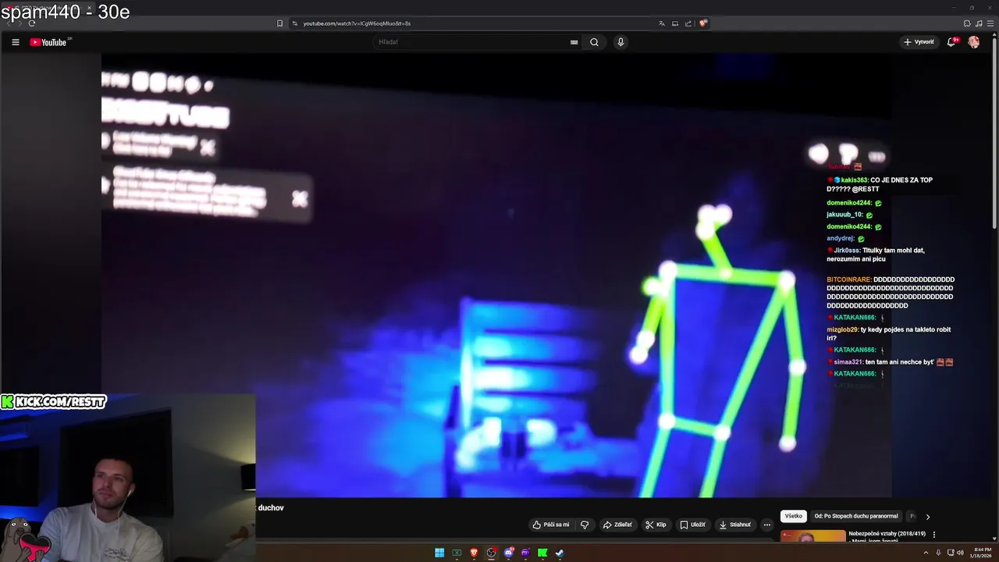Screen dimensions: 999x562
Task: Open the browser extensions puzzle icon
Action: coord(967,23)
